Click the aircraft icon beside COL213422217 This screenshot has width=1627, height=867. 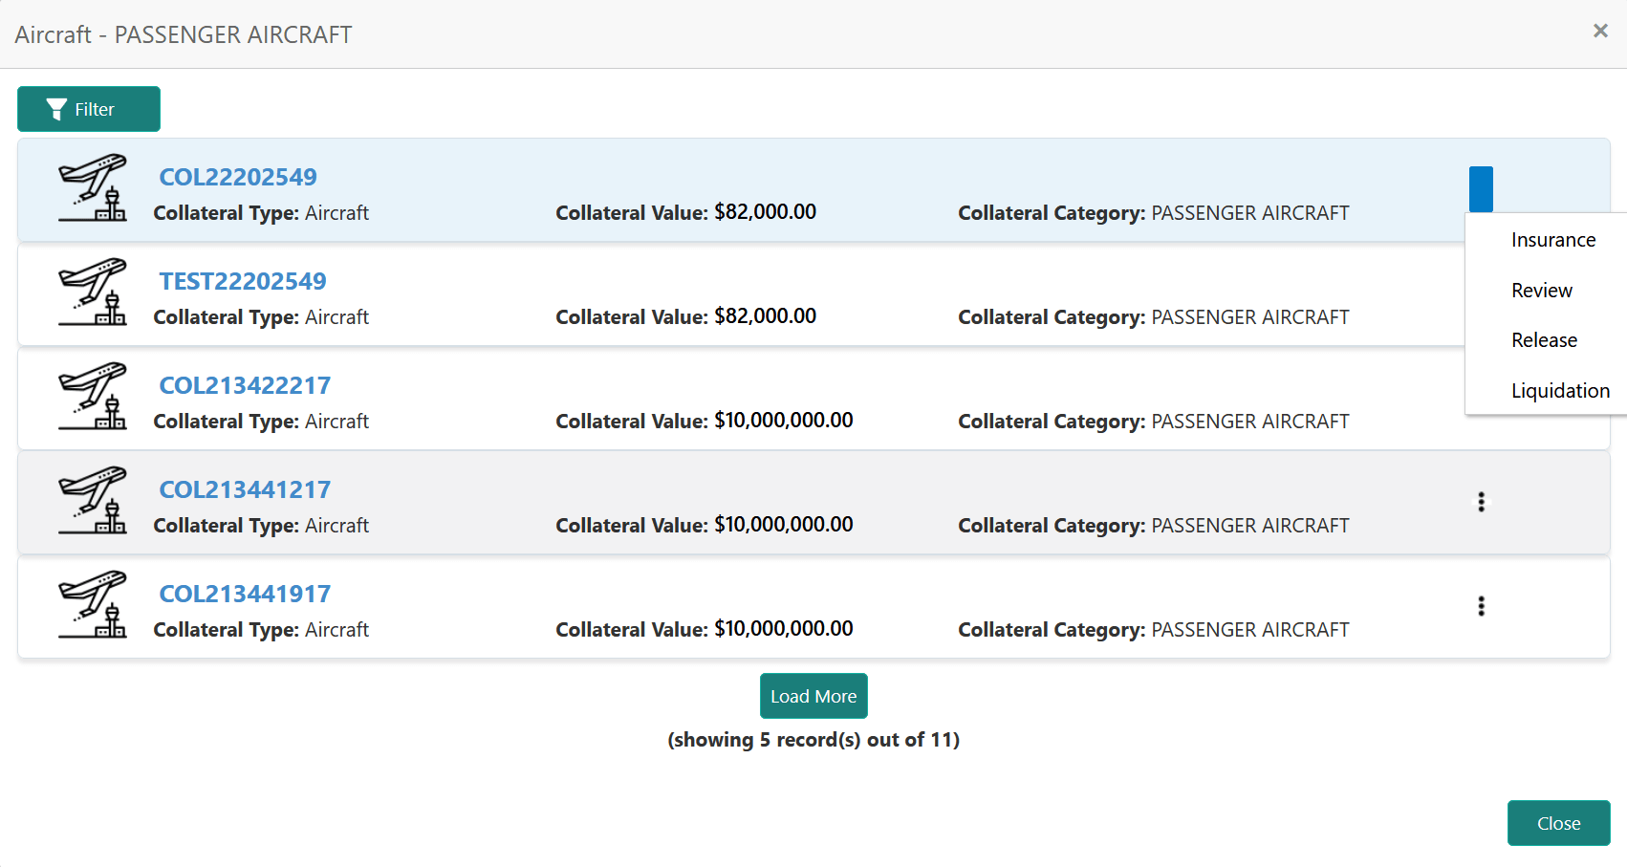coord(92,397)
